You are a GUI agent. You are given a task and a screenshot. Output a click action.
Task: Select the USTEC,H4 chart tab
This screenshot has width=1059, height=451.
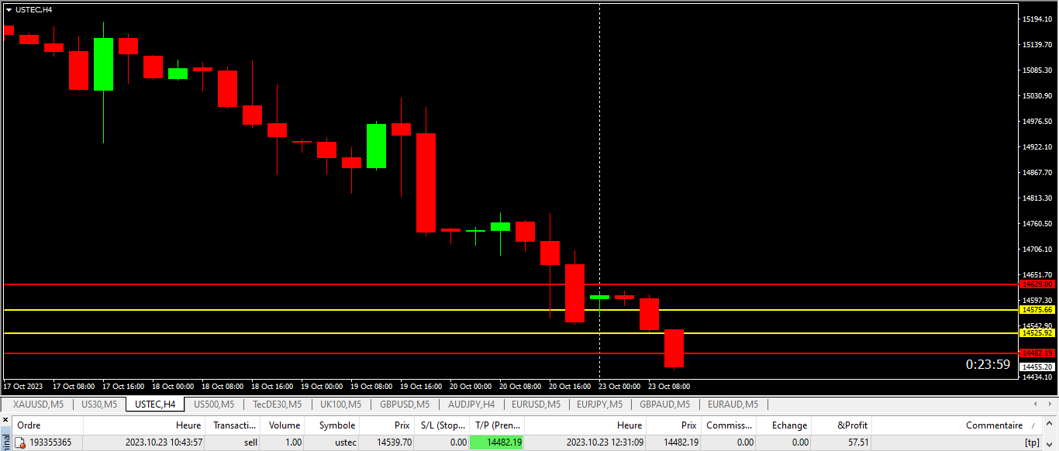click(155, 405)
